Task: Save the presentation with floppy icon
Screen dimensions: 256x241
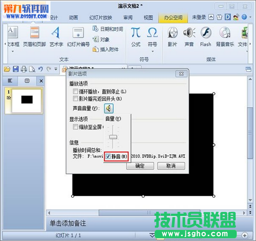Action: (16, 69)
